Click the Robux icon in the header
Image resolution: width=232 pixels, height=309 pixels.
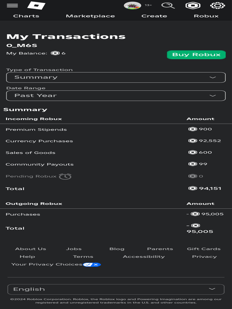(194, 5)
